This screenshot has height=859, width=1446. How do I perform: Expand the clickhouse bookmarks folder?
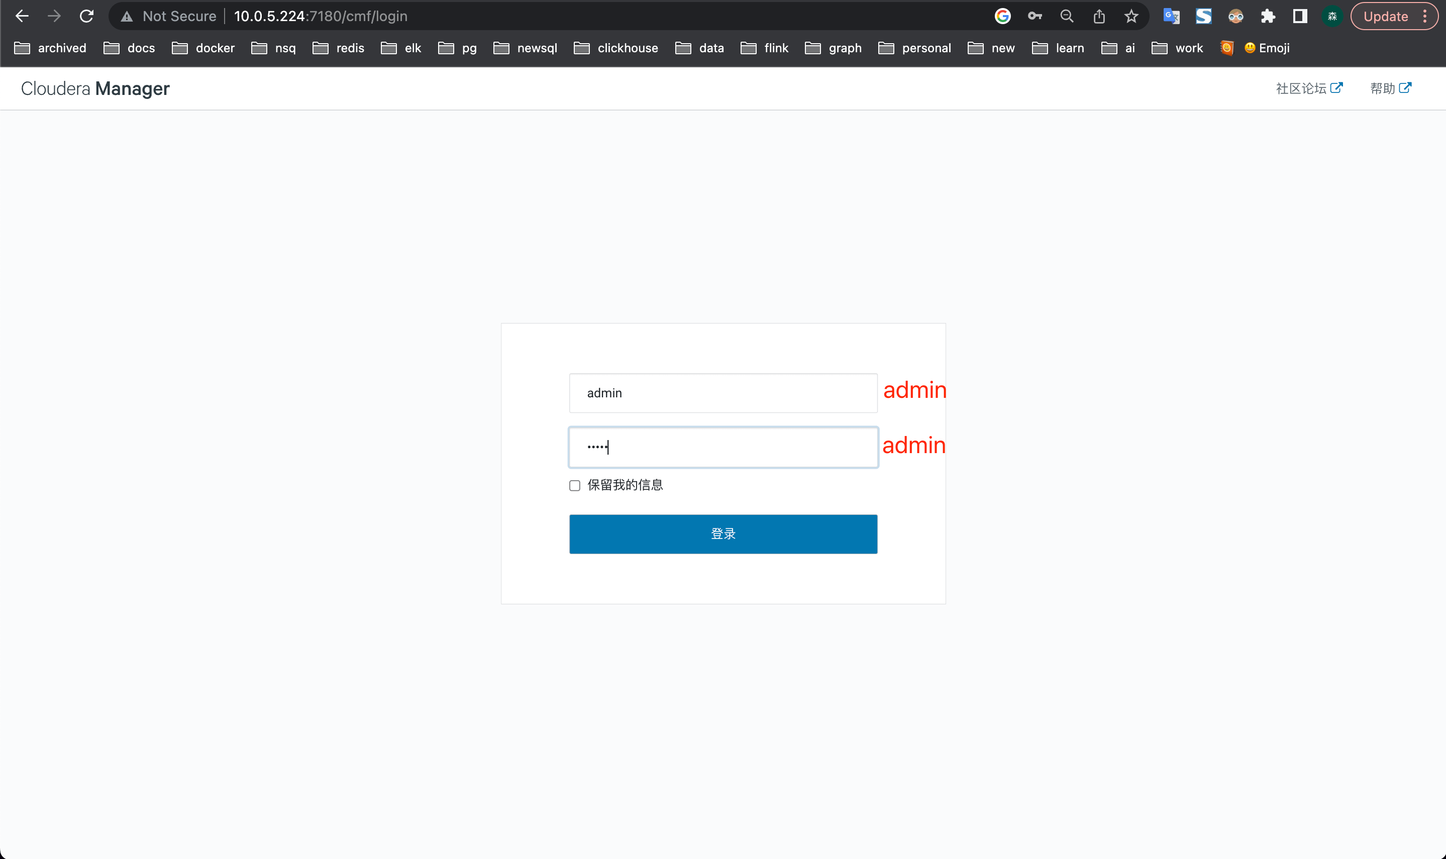[616, 48]
